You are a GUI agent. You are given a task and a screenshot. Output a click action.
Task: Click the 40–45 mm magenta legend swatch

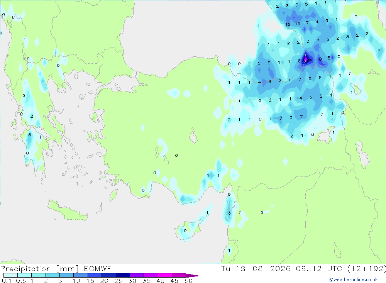[165, 275]
